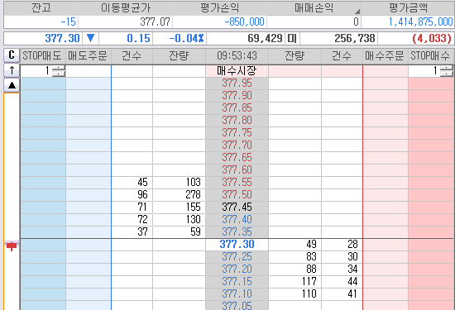Click the upward arrow button
The image size is (455, 310).
click(x=12, y=70)
